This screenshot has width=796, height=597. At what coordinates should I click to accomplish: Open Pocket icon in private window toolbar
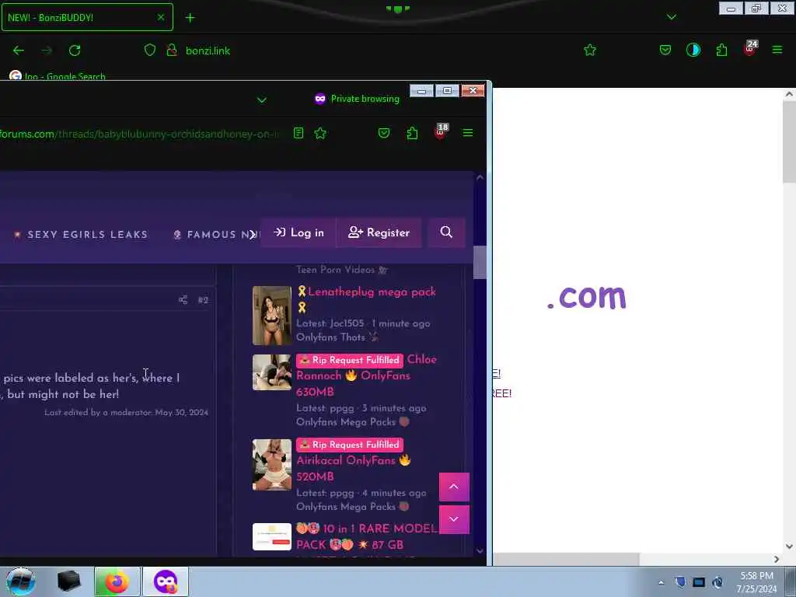[x=384, y=133]
